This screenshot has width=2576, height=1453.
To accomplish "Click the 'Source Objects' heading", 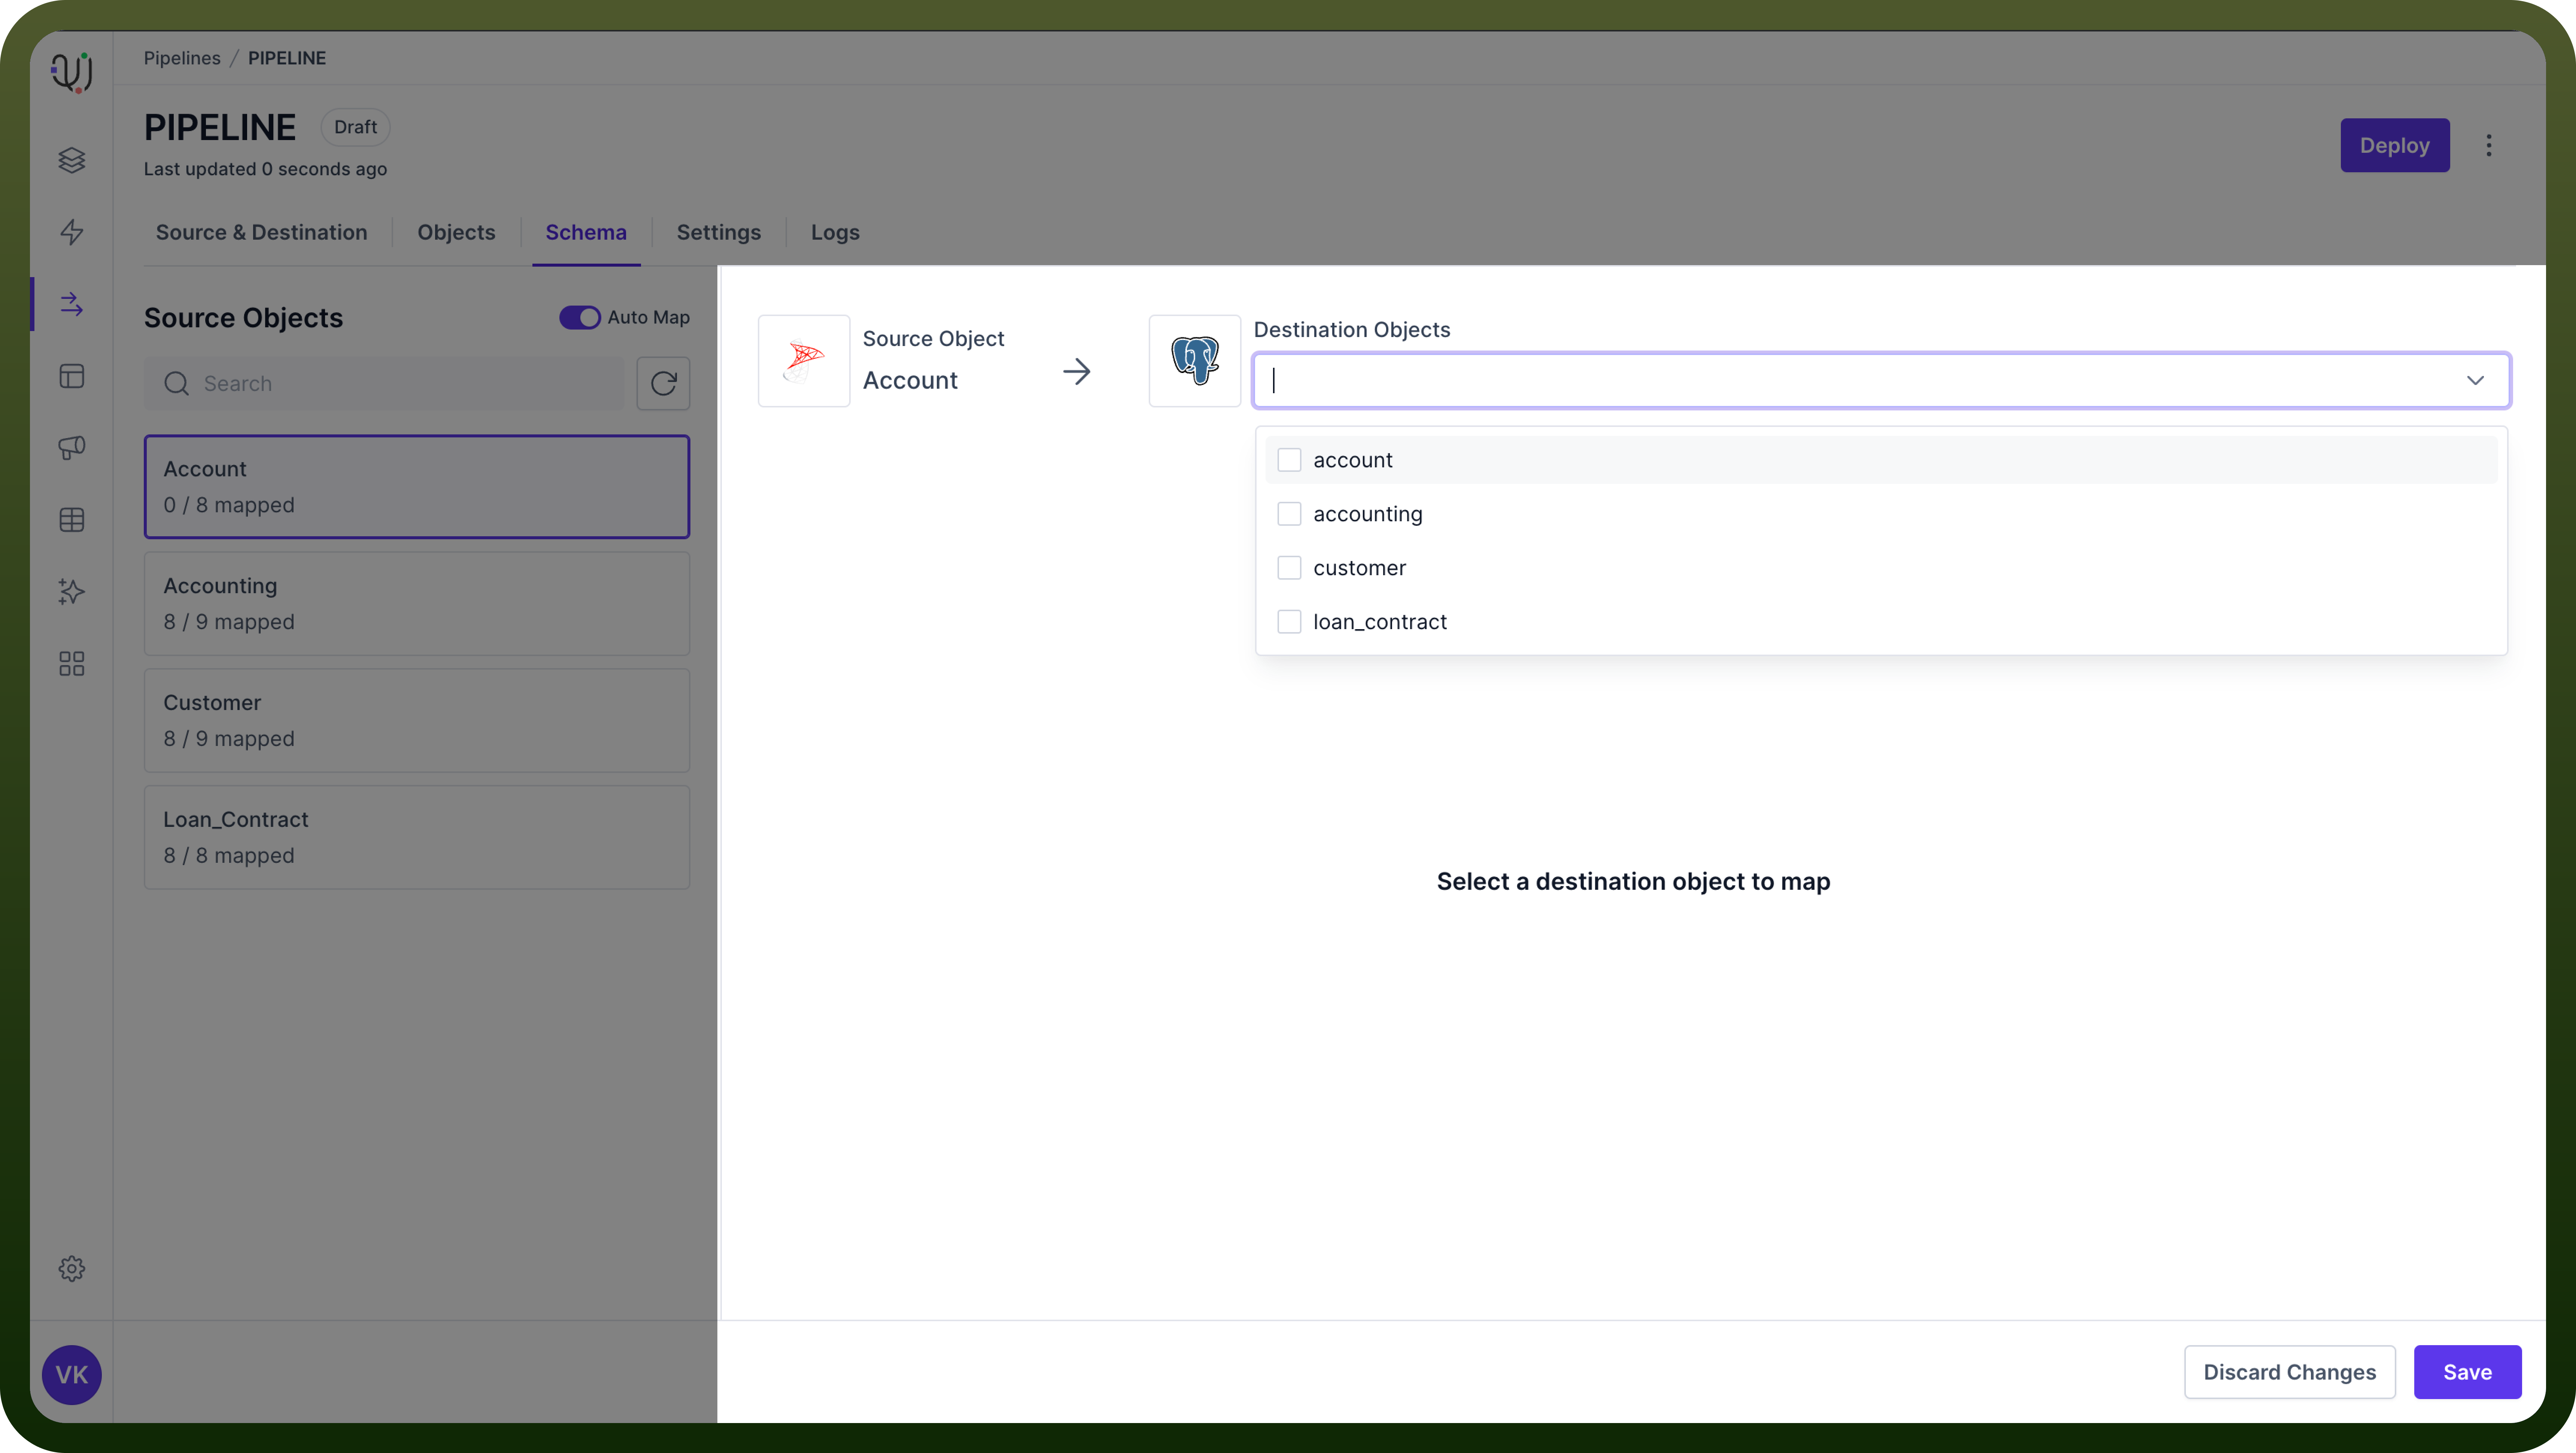I will tap(243, 318).
